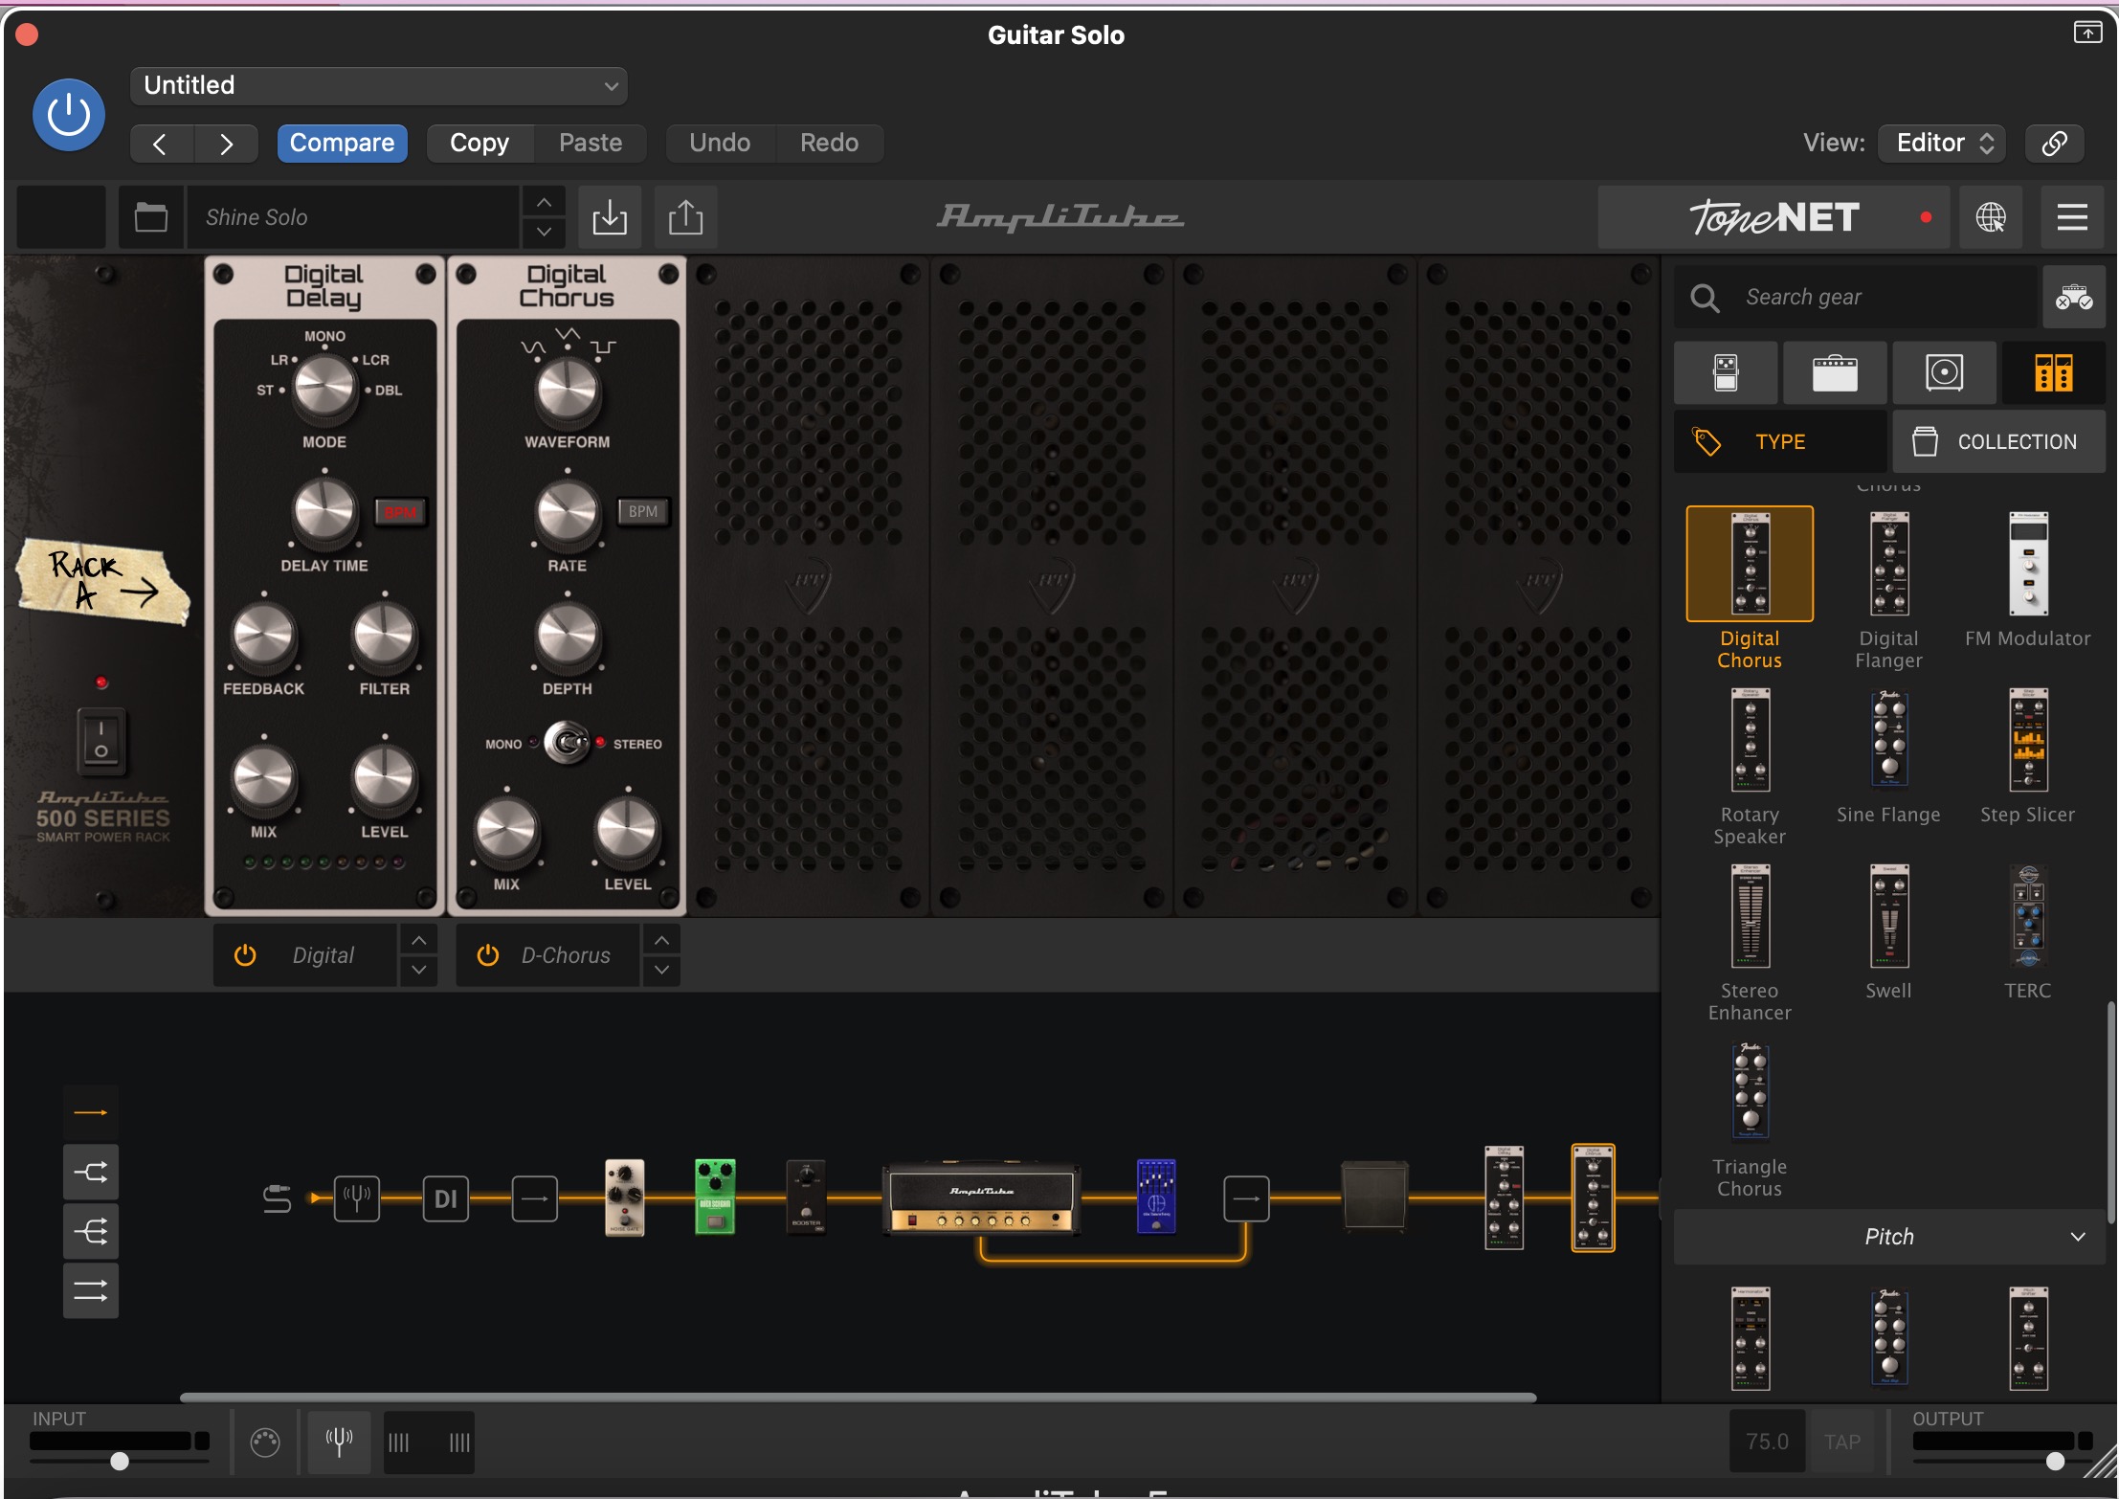Select the single serial signal routing
The height and width of the screenshot is (1499, 2119).
pos(91,1112)
